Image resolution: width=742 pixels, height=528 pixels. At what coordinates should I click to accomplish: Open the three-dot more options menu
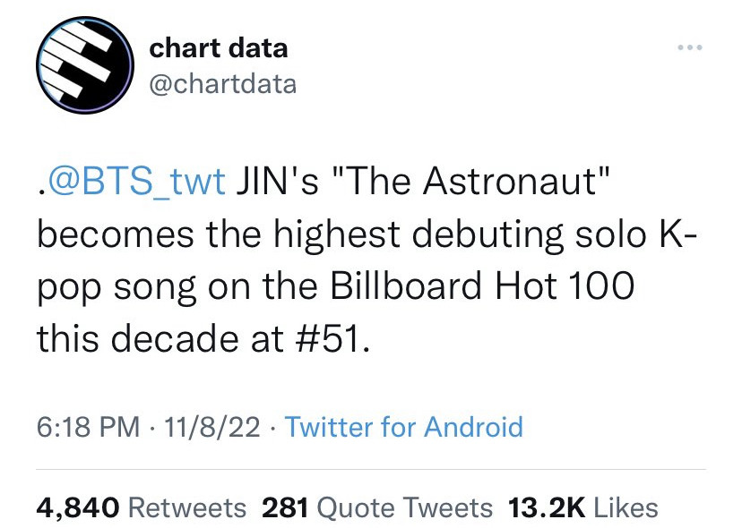690,47
